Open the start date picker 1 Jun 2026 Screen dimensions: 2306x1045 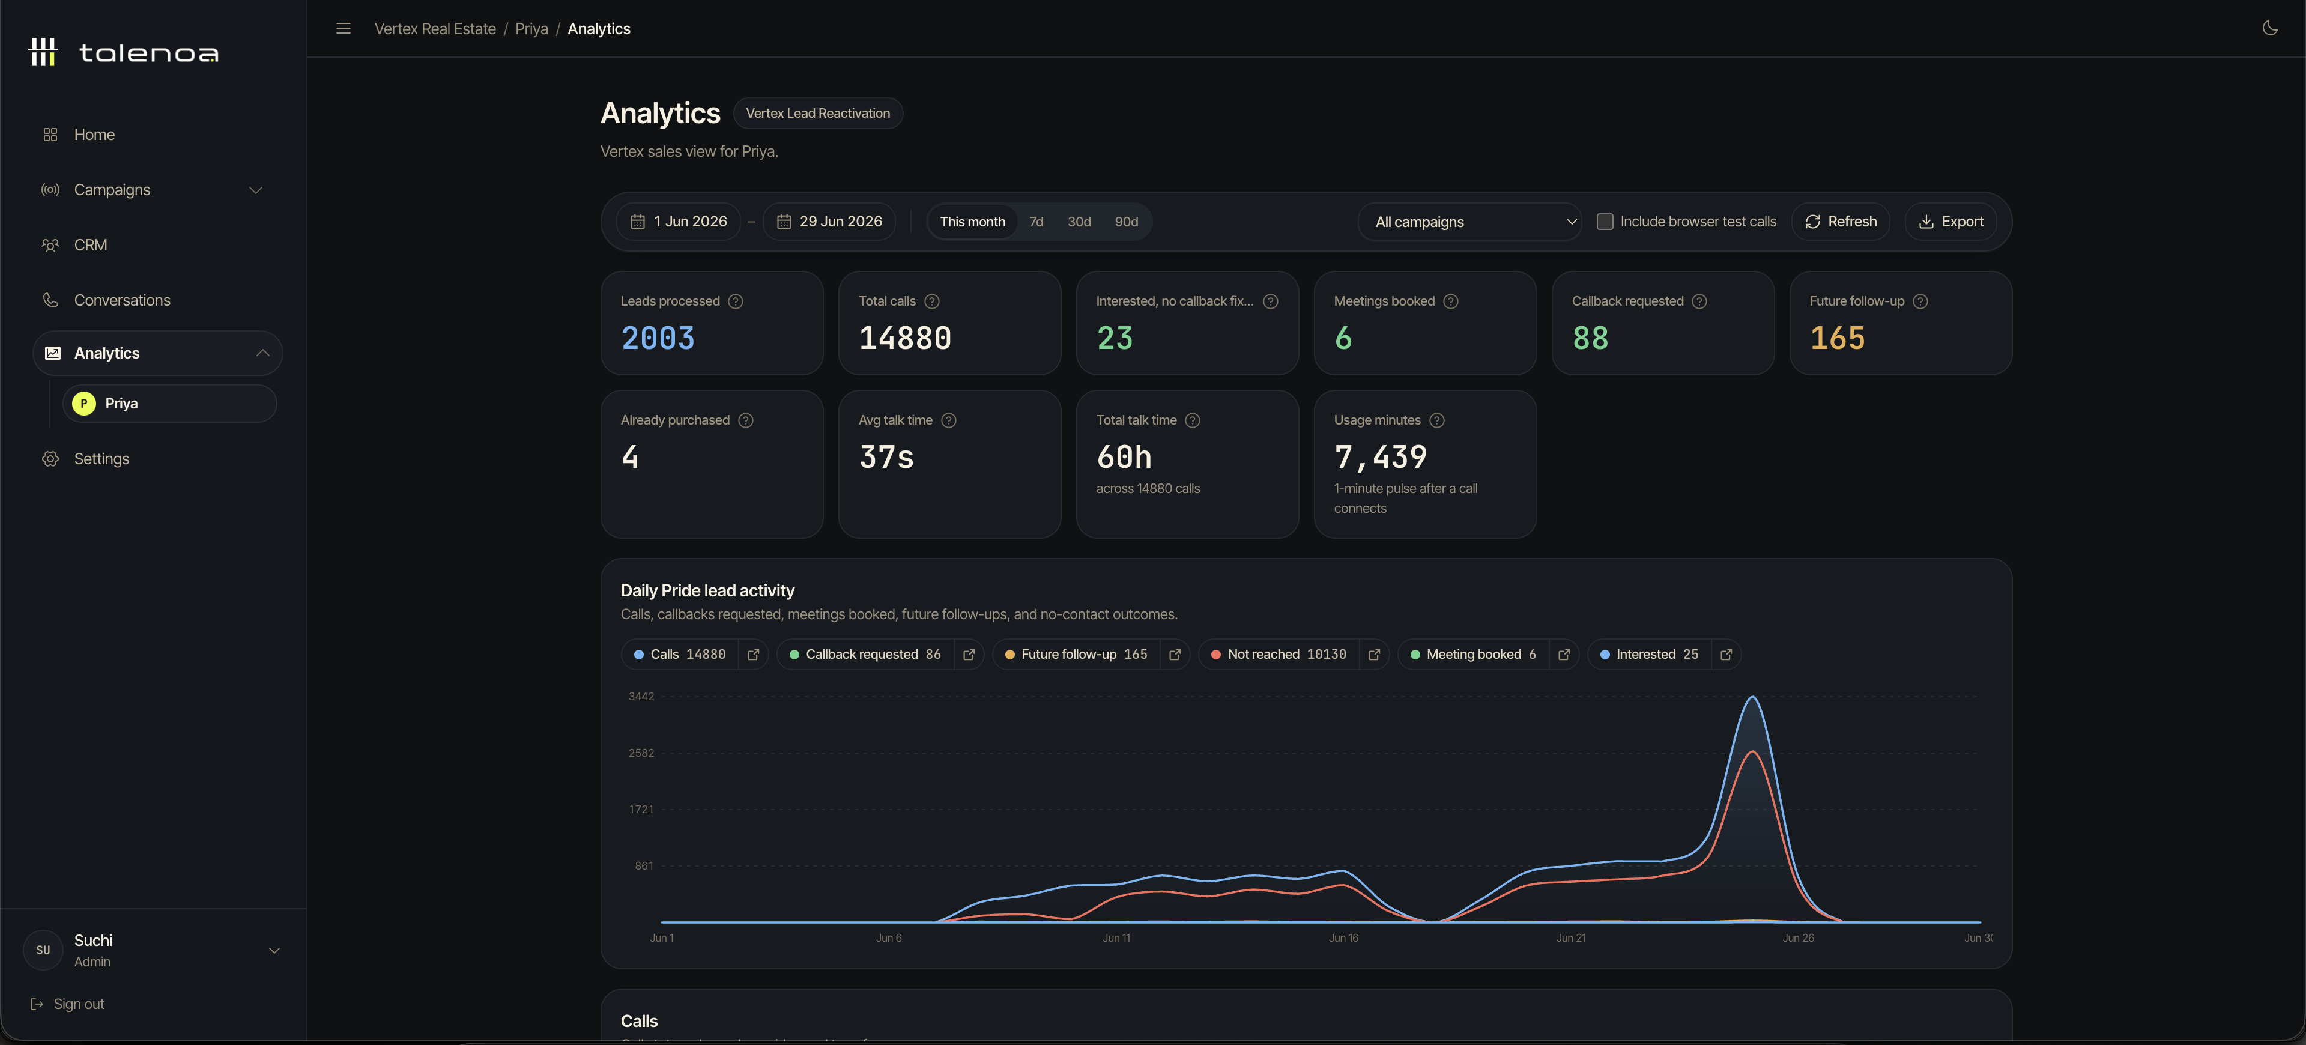(x=679, y=221)
